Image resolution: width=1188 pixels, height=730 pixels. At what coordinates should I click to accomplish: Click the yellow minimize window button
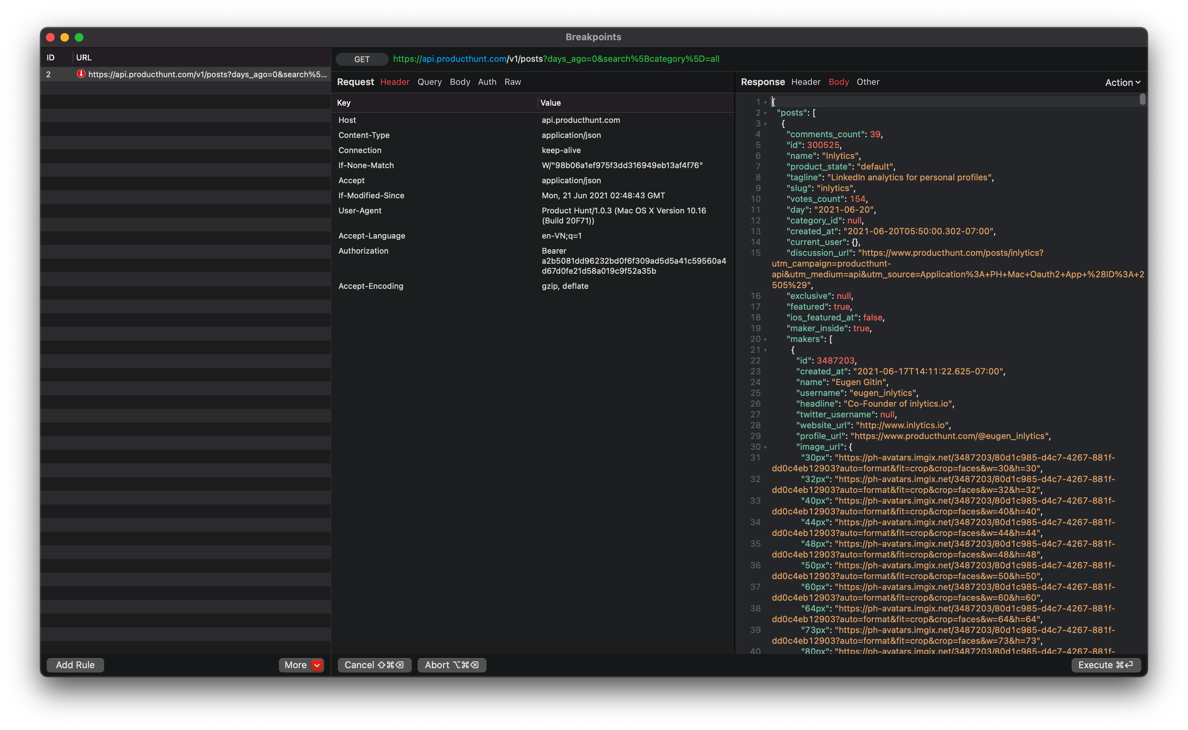pos(65,37)
